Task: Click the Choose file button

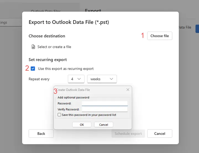Action: (x=160, y=36)
